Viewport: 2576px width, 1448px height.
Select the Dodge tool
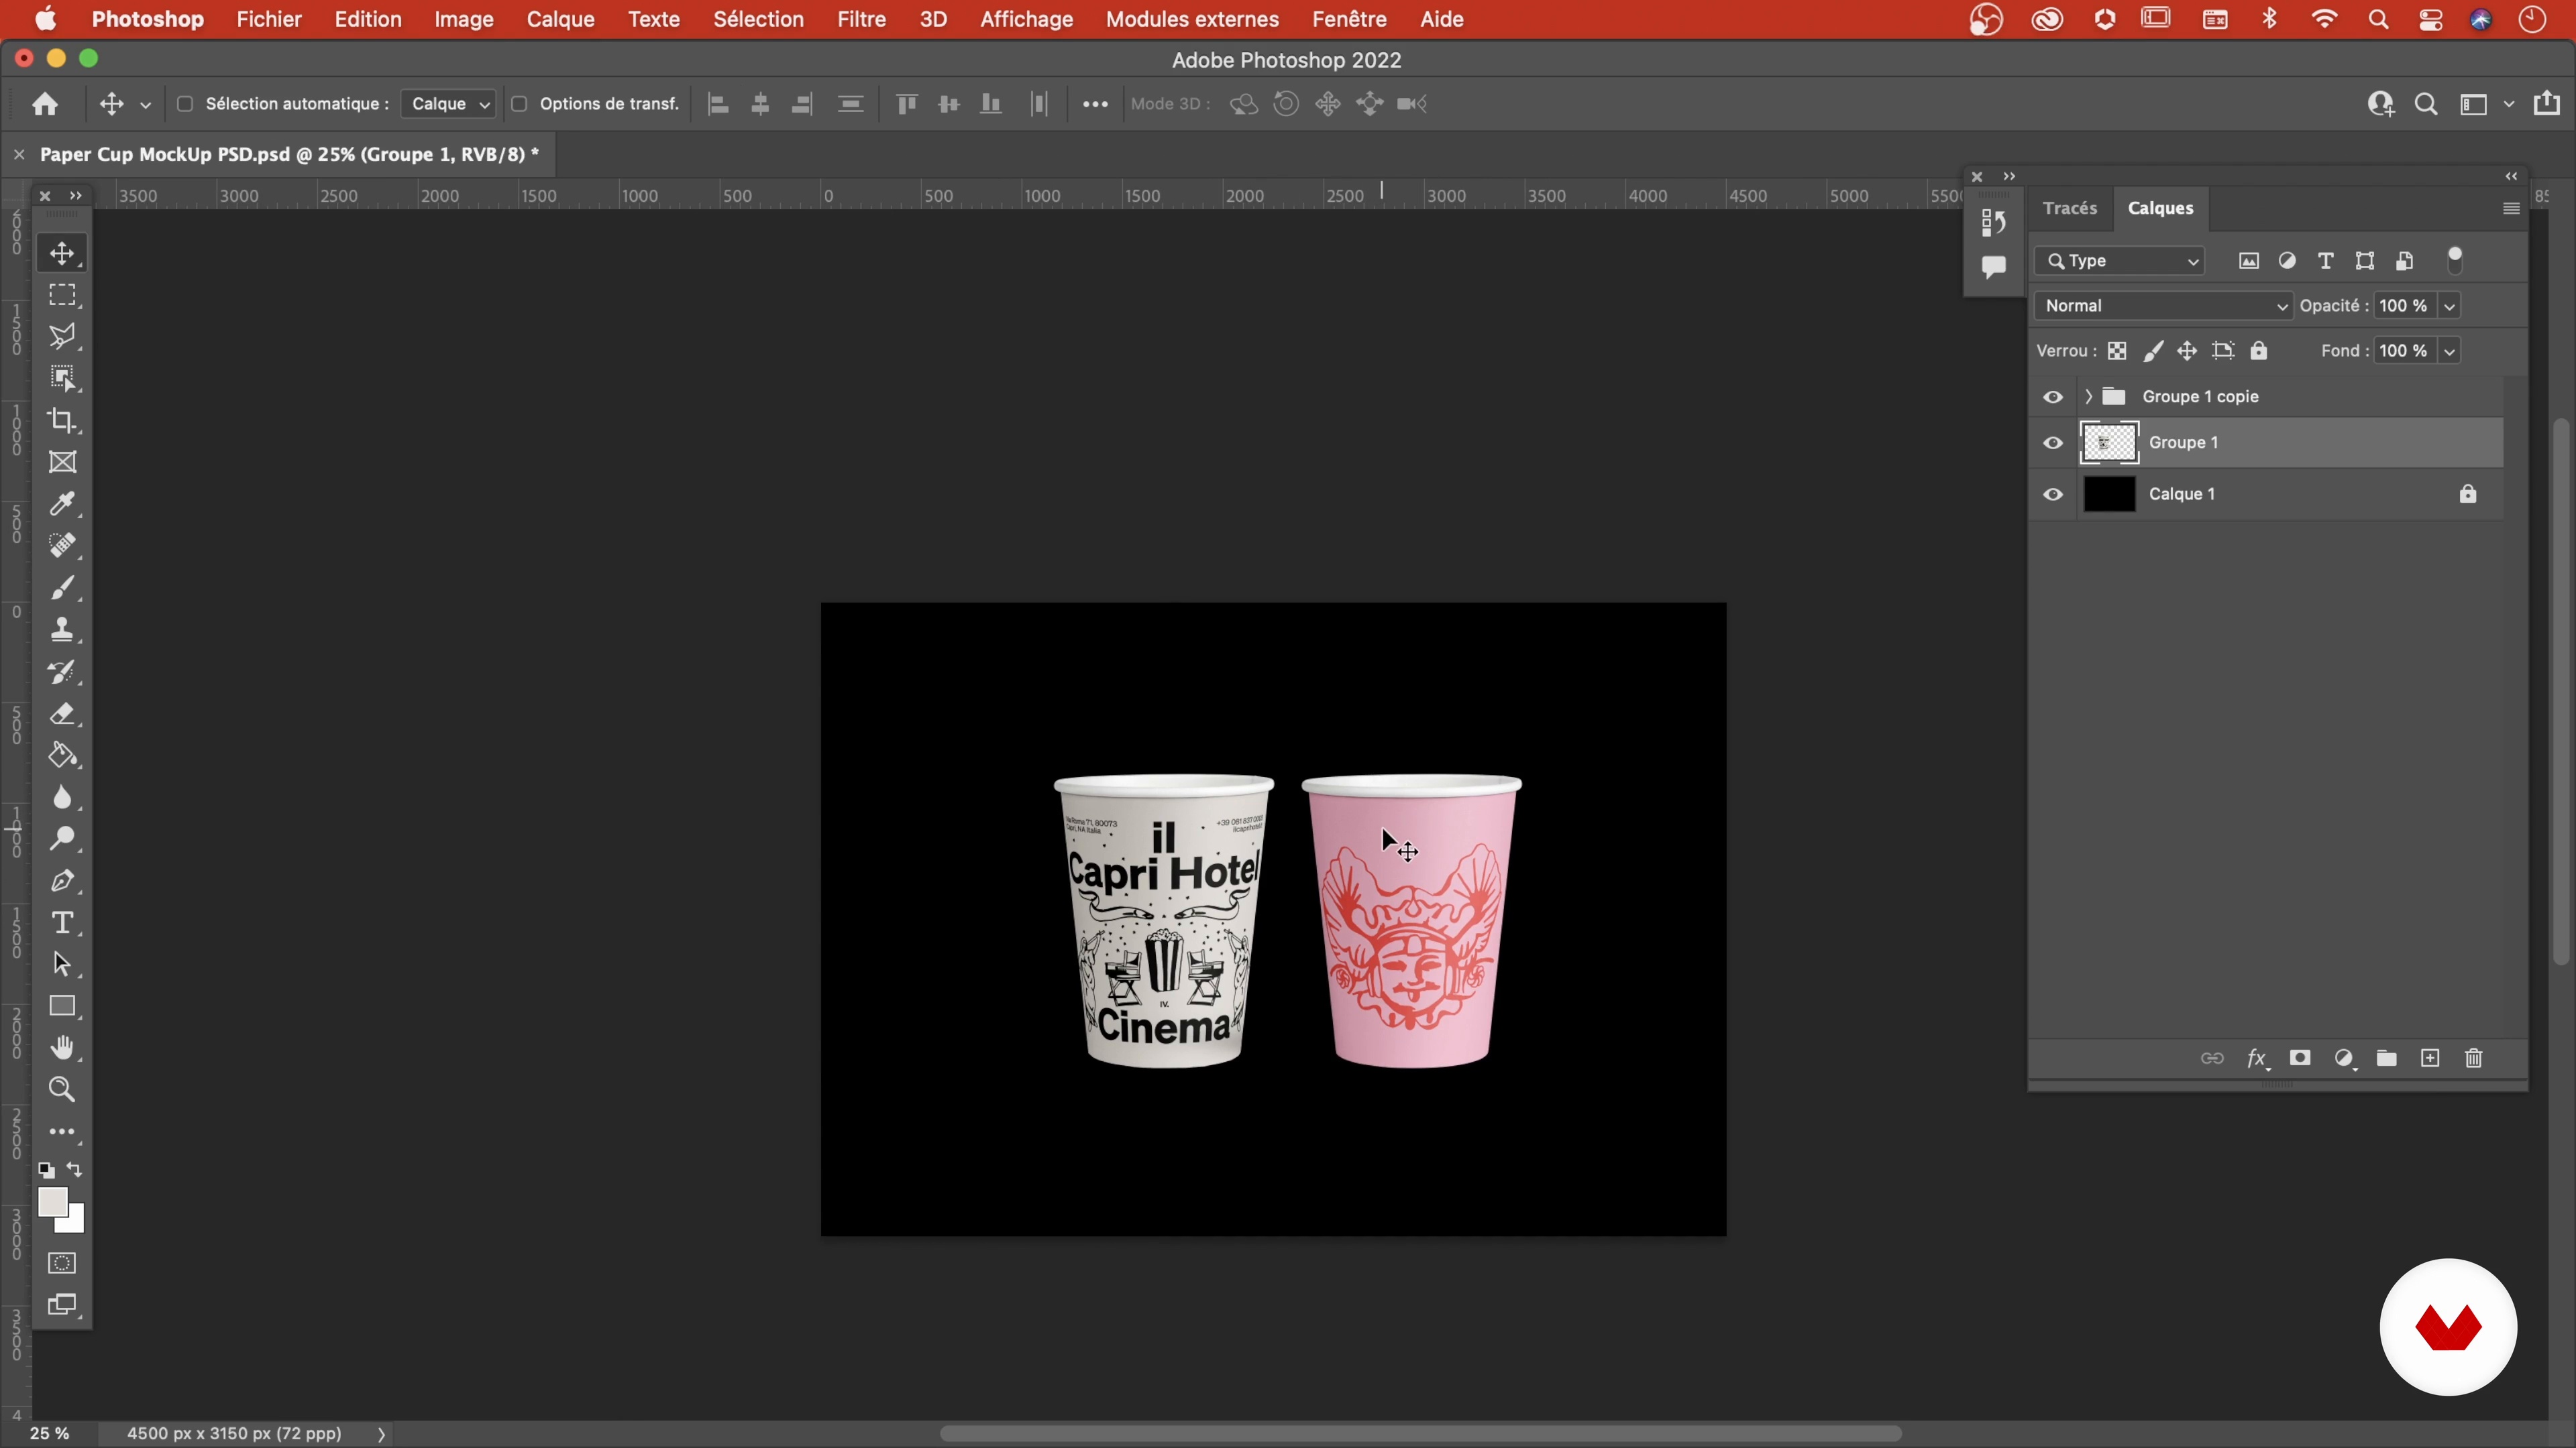tap(62, 839)
